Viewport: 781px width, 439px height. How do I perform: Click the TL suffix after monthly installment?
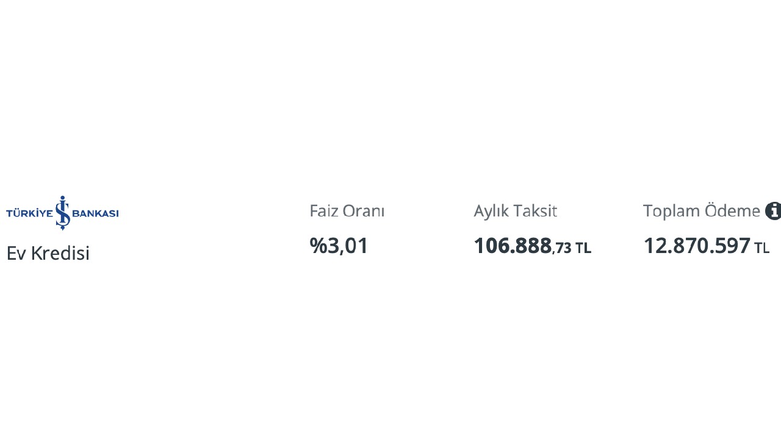point(583,248)
